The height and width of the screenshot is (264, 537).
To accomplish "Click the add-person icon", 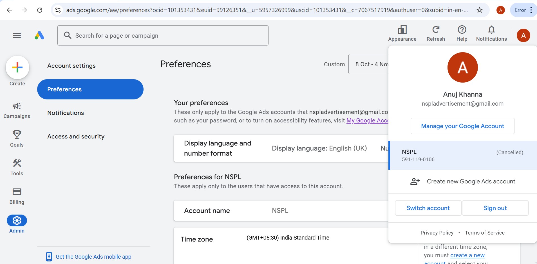I will coord(415,181).
